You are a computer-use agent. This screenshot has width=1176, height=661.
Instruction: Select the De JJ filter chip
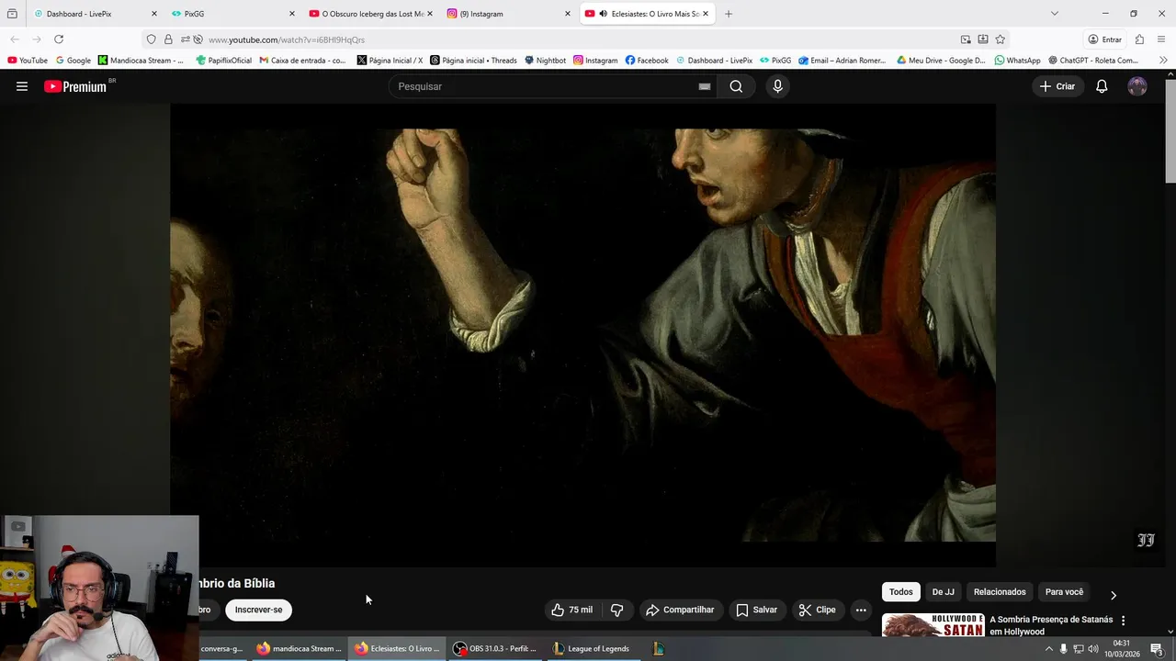click(x=943, y=592)
